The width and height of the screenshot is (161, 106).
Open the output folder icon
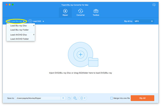[69, 98]
